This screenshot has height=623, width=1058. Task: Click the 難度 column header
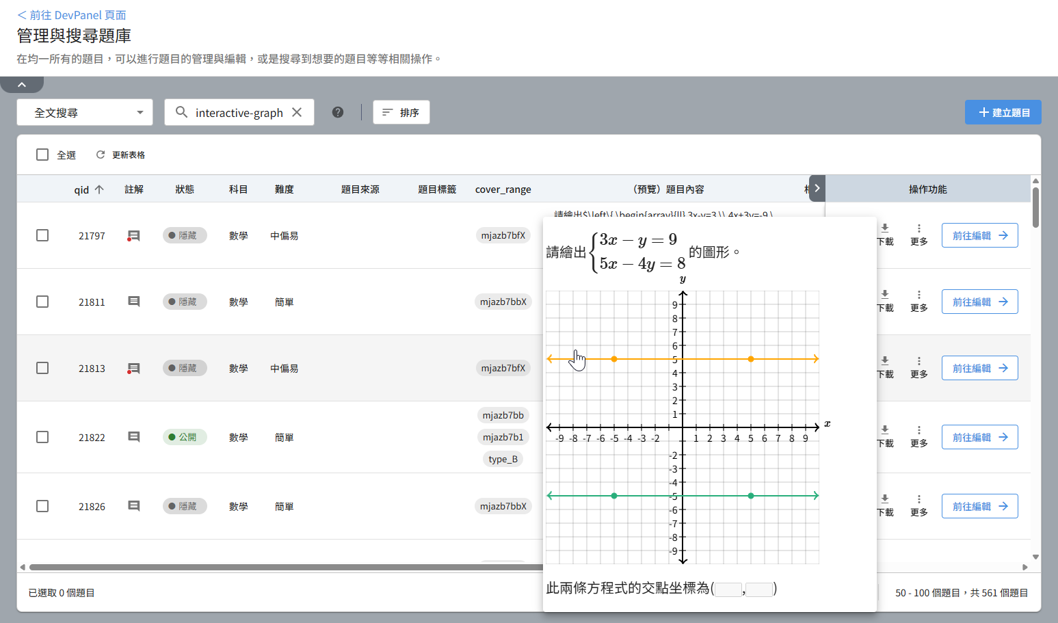point(284,189)
